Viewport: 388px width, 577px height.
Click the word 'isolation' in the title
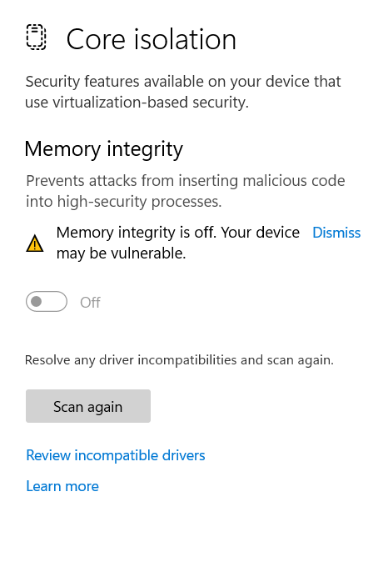[x=185, y=39]
